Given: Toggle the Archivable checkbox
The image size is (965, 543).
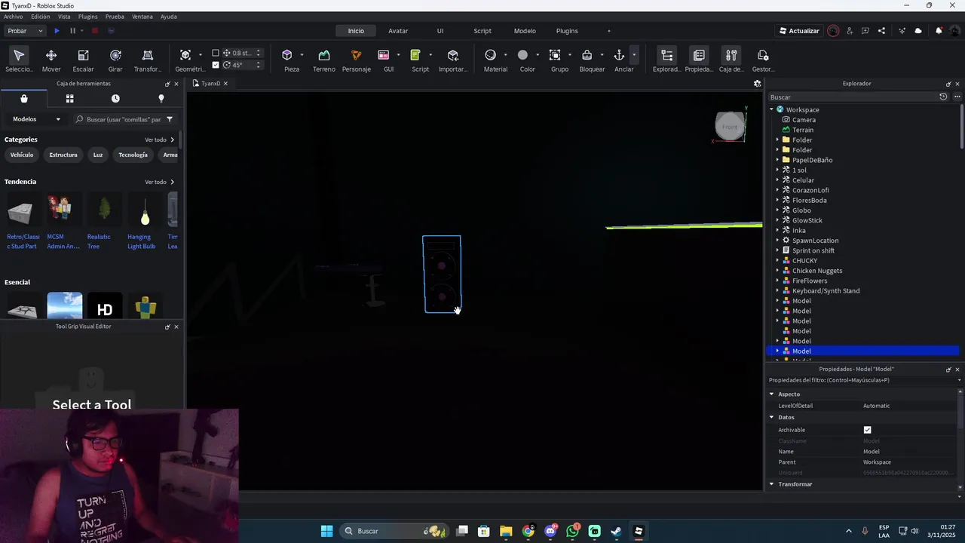Looking at the screenshot, I should 867,430.
